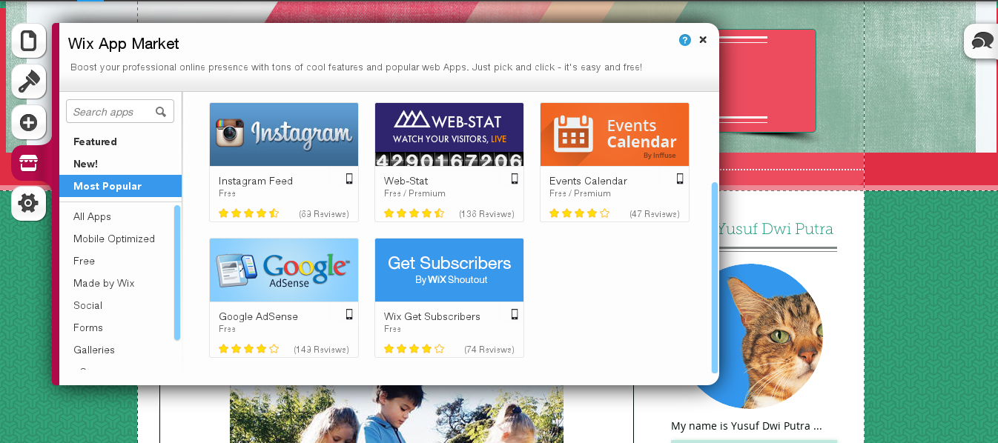Select 'My name is Yusuf Dwi Putra' text
998x443 pixels.
747,426
